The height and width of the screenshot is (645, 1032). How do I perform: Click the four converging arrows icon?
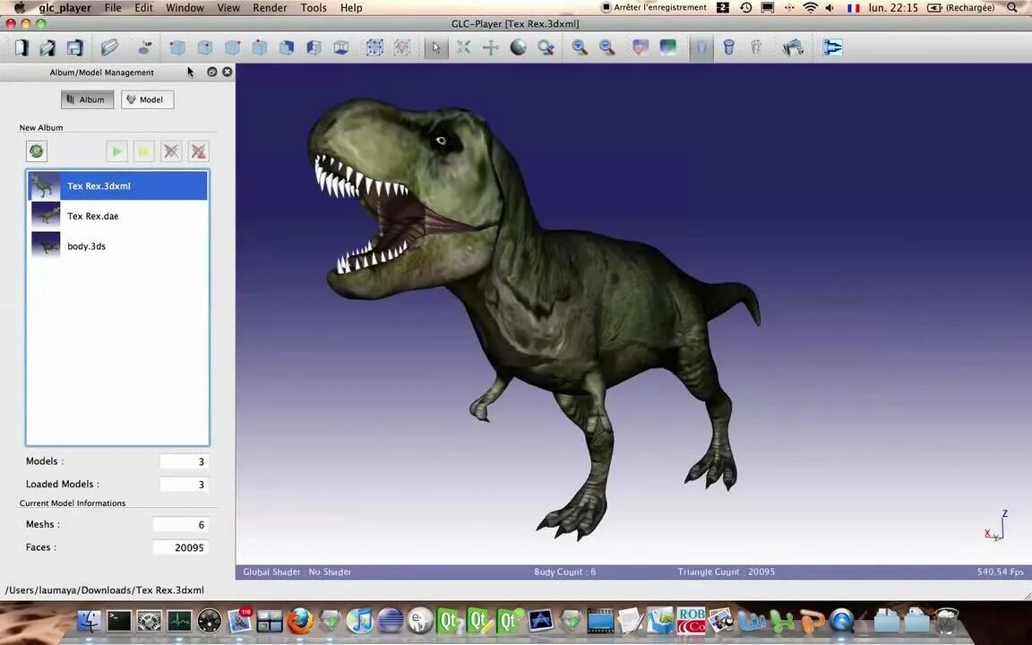tap(463, 47)
